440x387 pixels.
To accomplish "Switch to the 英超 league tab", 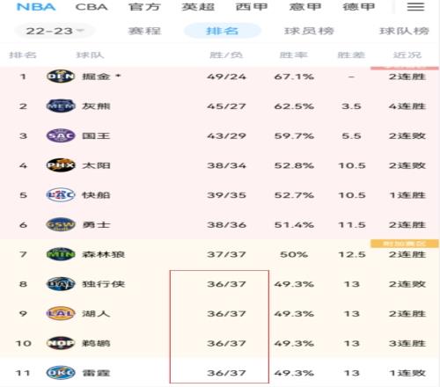I will point(198,7).
